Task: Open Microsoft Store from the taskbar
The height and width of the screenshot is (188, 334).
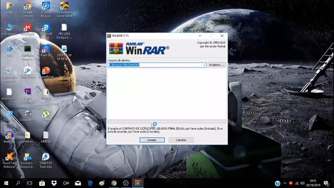Action: [x=42, y=183]
